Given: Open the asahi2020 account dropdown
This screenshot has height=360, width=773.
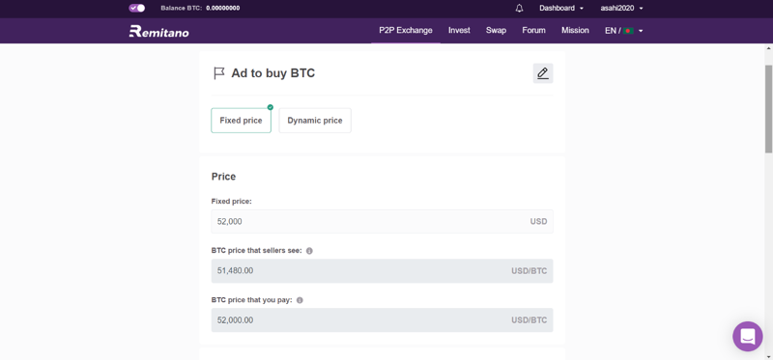Looking at the screenshot, I should click(621, 9).
